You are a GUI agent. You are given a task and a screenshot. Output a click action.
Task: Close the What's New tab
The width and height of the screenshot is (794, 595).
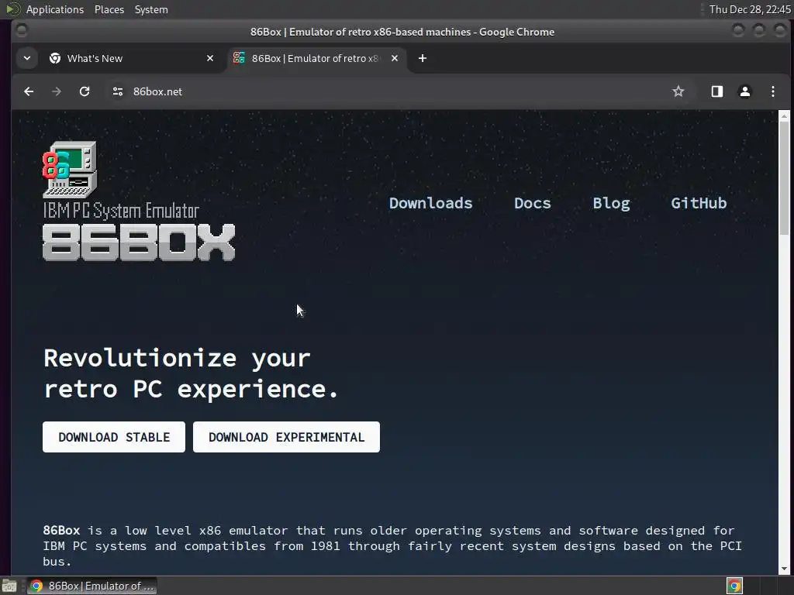click(x=210, y=58)
